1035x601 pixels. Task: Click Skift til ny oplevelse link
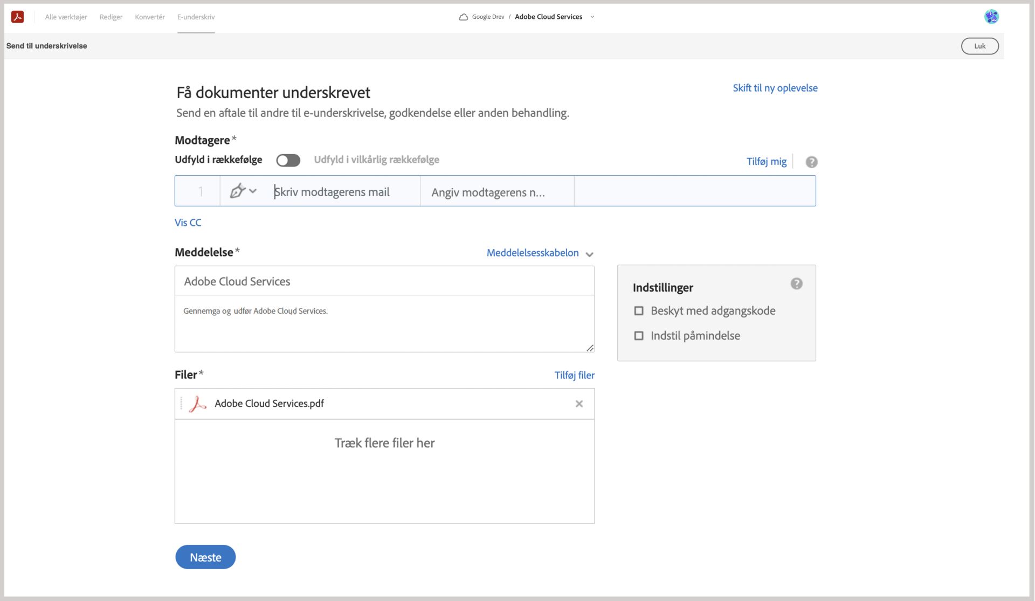coord(775,88)
